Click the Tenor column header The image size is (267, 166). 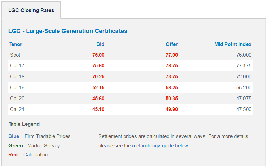pos(16,44)
